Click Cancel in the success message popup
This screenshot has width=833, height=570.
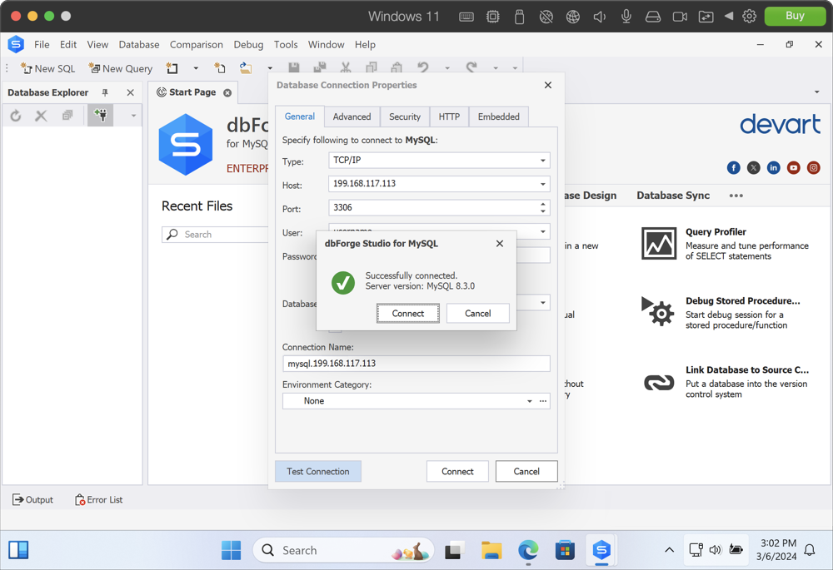click(x=478, y=313)
